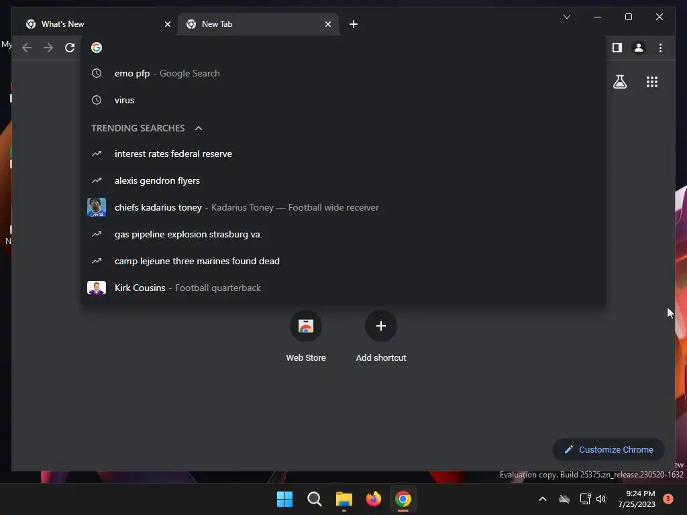The width and height of the screenshot is (687, 515).
Task: Go forward with the forward arrow
Action: [x=48, y=48]
